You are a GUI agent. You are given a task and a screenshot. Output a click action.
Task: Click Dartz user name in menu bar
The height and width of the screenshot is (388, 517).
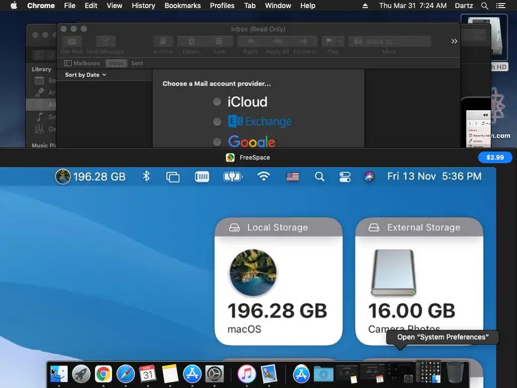pos(463,6)
